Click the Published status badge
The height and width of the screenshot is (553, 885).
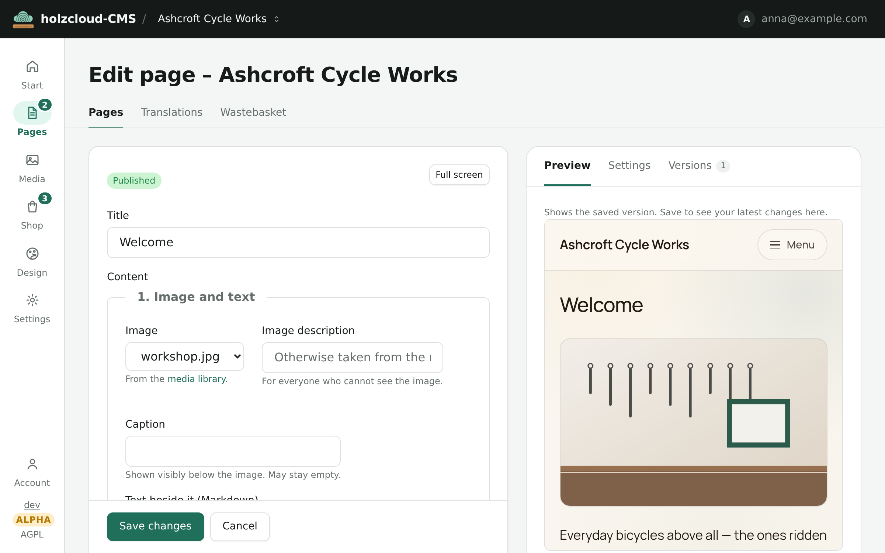(134, 181)
